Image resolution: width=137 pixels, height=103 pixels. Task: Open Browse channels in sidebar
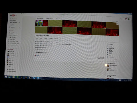click(x=11, y=70)
